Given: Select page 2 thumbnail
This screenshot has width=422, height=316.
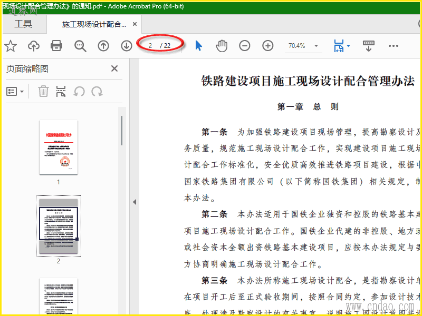Looking at the screenshot, I should [59, 226].
